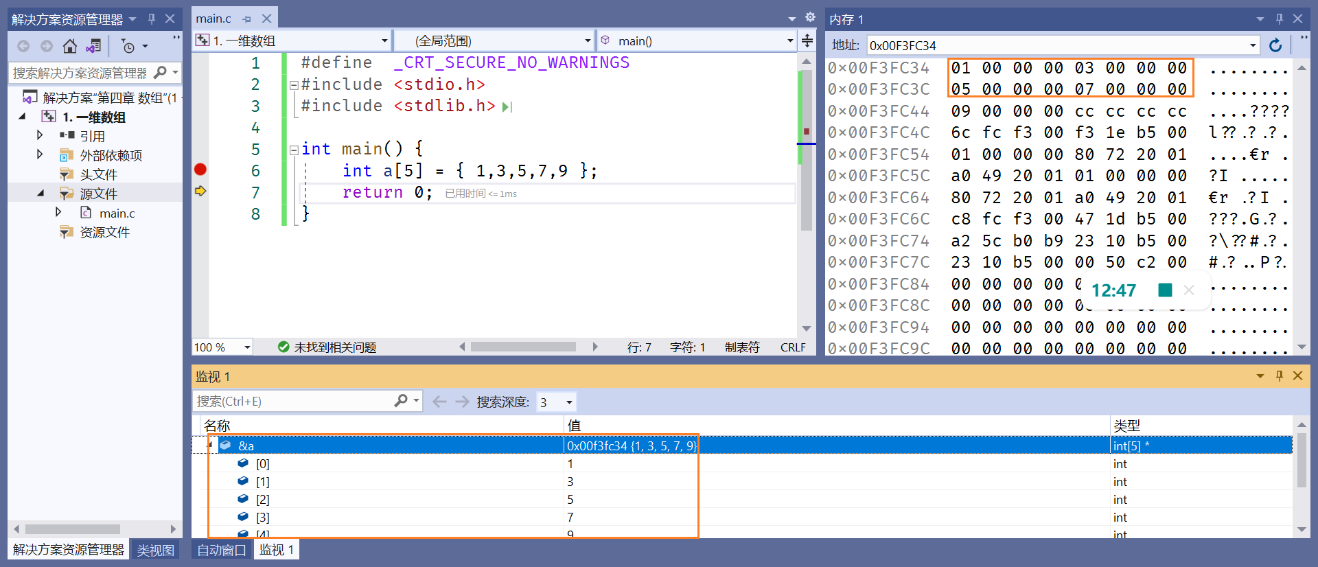Switch between solutions and folder views
The height and width of the screenshot is (567, 1318).
click(93, 46)
